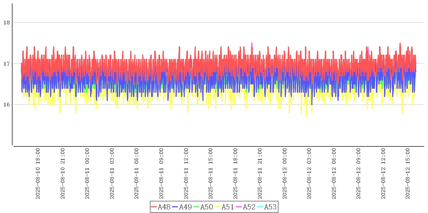Click the 2025-08-11 00:00 time label
This screenshot has height=213, width=428.
point(87,174)
